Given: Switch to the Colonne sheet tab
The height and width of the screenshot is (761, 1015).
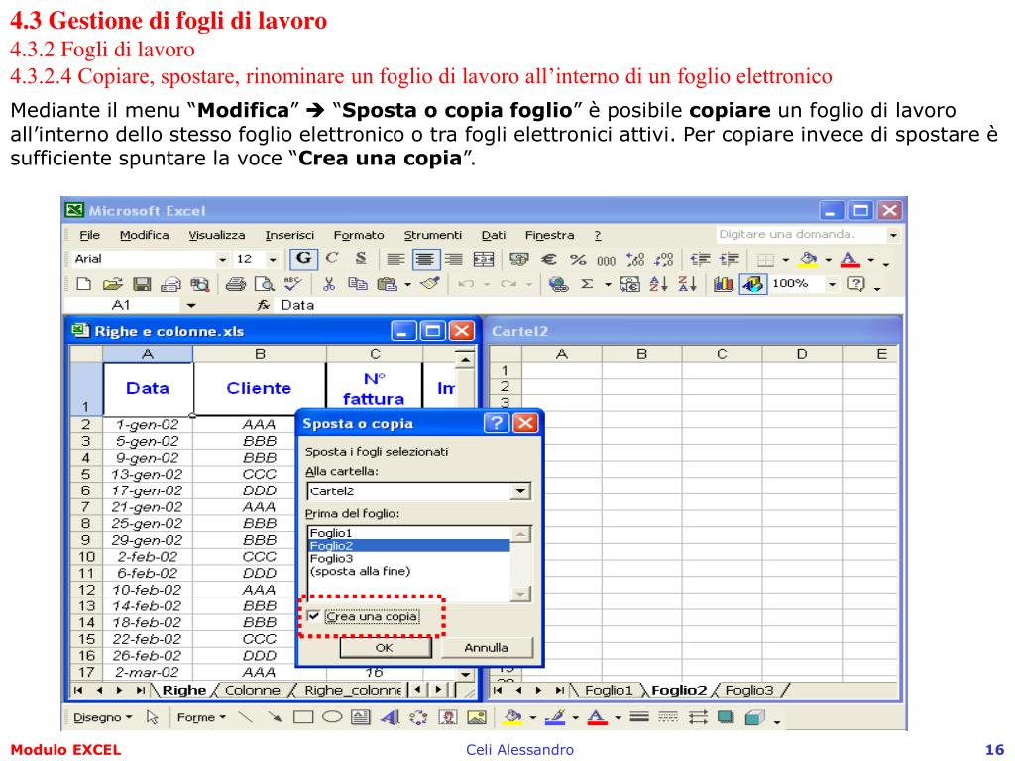Looking at the screenshot, I should pyautogui.click(x=253, y=690).
